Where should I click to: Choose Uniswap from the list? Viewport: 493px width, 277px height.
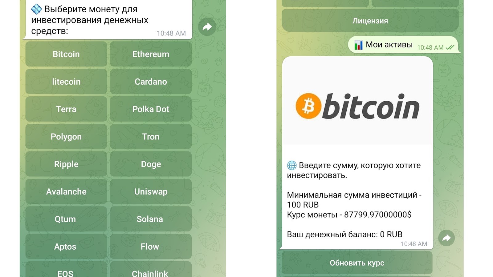(151, 191)
